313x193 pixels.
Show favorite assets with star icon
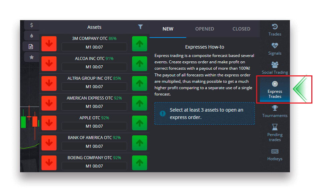[x=31, y=57]
